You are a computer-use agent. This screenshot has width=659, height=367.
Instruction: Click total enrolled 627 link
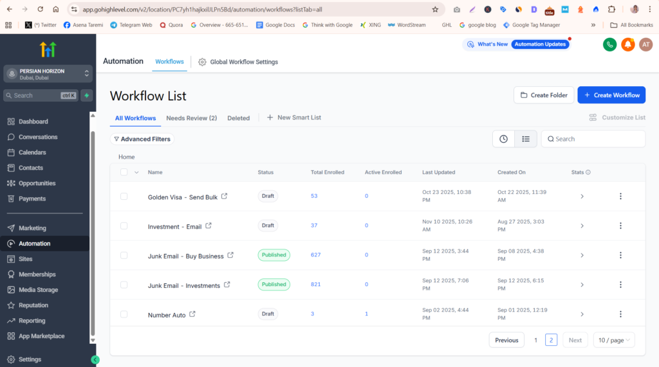click(315, 255)
